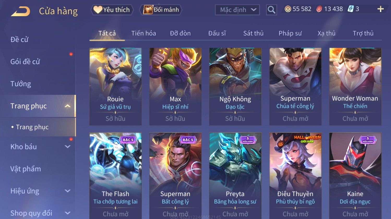
Task: Open Yêu thích heart favorites
Action: (112, 10)
